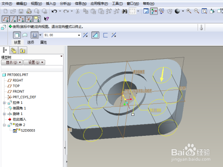Open depth value 91.00 dropdown arrow

coord(79,35)
